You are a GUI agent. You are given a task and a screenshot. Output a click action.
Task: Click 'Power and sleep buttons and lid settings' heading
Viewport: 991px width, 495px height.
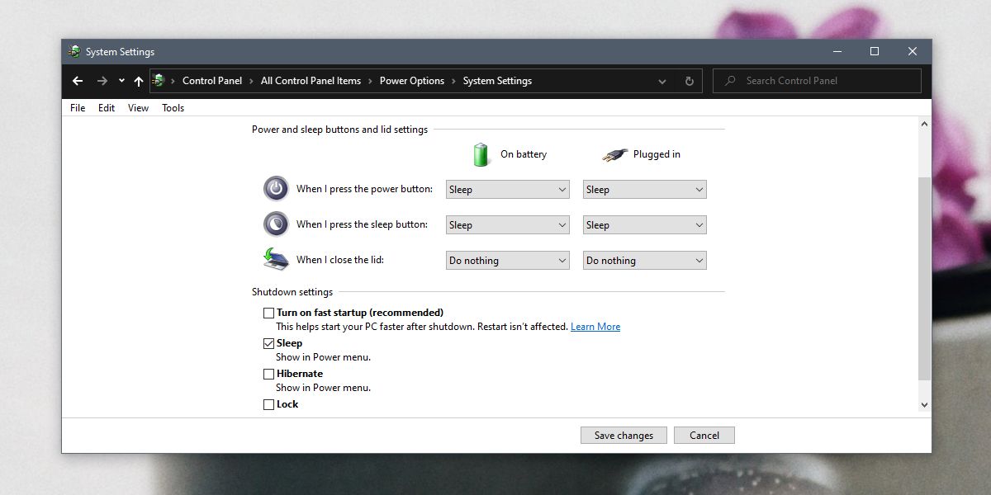tap(339, 130)
